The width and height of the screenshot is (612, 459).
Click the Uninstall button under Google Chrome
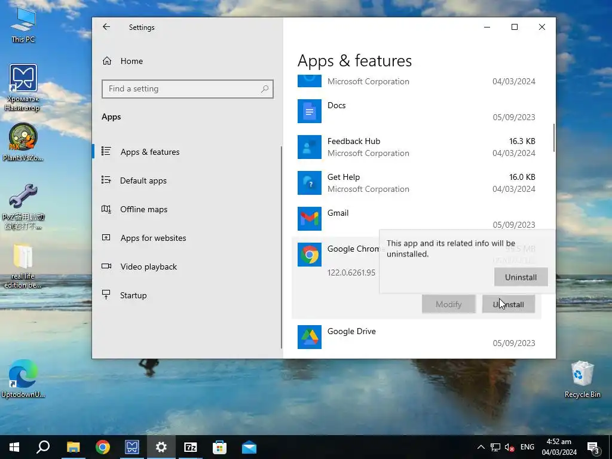[508, 304]
